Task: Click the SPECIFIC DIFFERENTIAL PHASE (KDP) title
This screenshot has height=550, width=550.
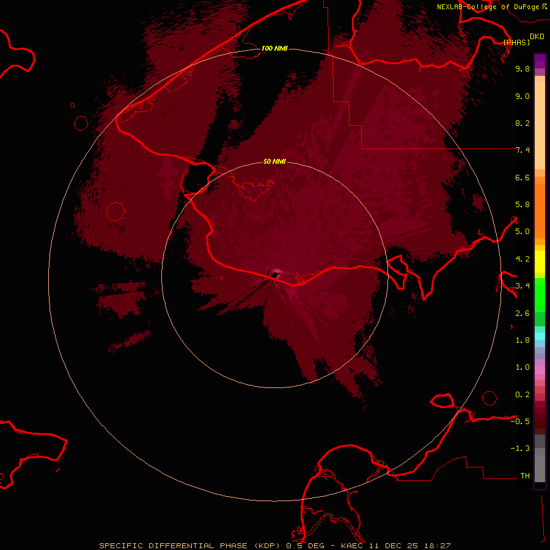Action: tap(191, 546)
